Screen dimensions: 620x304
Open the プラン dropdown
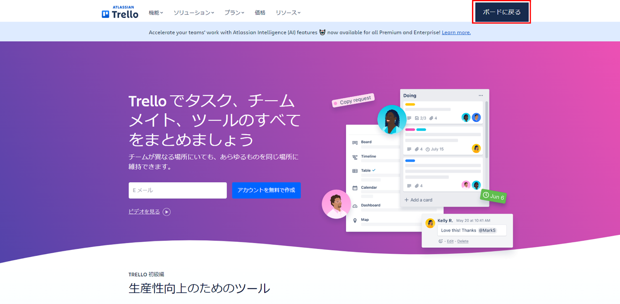click(x=234, y=13)
